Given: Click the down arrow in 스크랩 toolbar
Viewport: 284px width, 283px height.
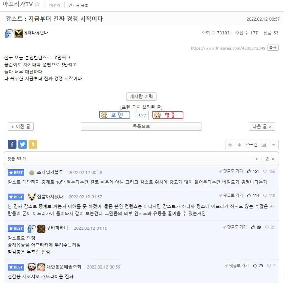Looking at the screenshot, I should point(240,145).
